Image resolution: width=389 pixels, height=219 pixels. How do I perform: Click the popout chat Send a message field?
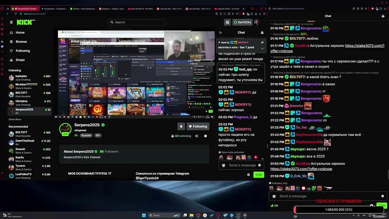pos(328,196)
